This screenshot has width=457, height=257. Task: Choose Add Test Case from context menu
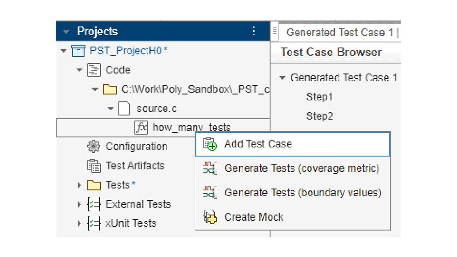(x=258, y=144)
